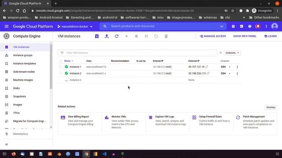Click the stop instance square icon
Screen dimensions: 282x158
(x=136, y=36)
